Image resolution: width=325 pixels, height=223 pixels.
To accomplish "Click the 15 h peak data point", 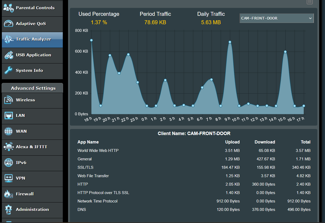I will click(285, 52).
